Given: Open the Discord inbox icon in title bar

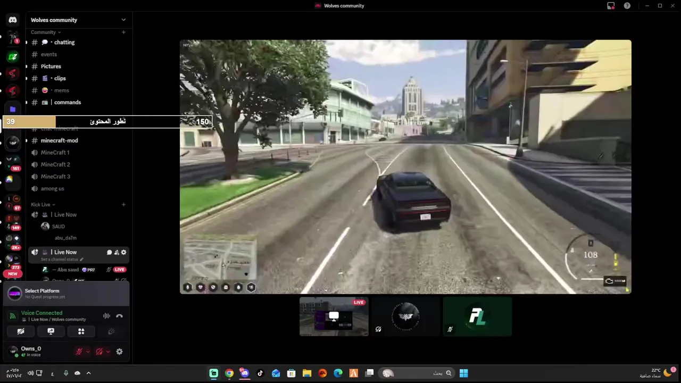Looking at the screenshot, I should click(611, 6).
